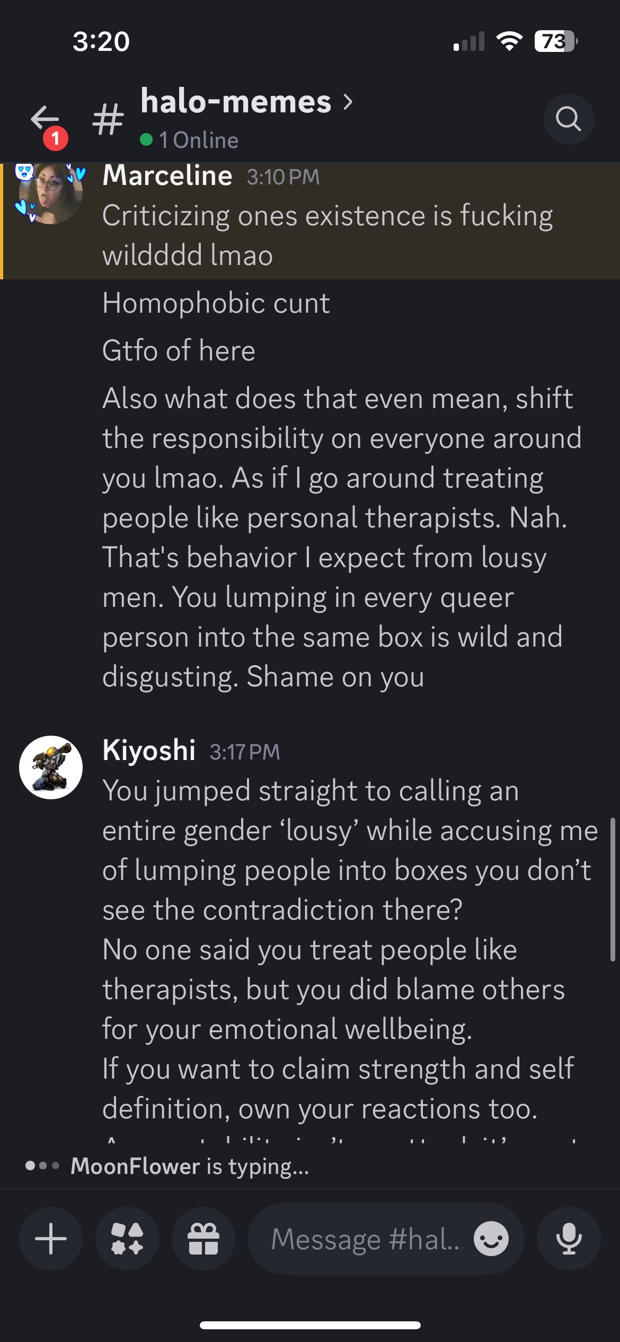
Task: Tap the back arrow icon
Action: [43, 118]
